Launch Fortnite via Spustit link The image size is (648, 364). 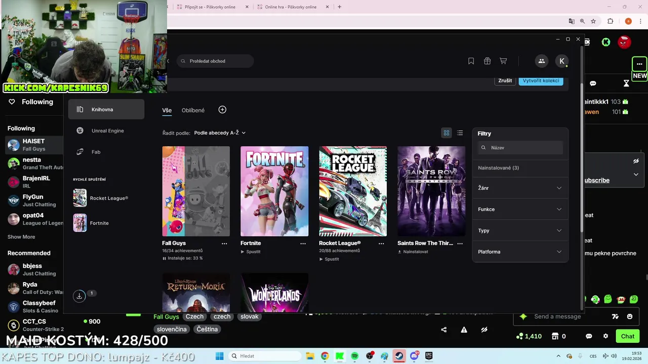(x=251, y=252)
